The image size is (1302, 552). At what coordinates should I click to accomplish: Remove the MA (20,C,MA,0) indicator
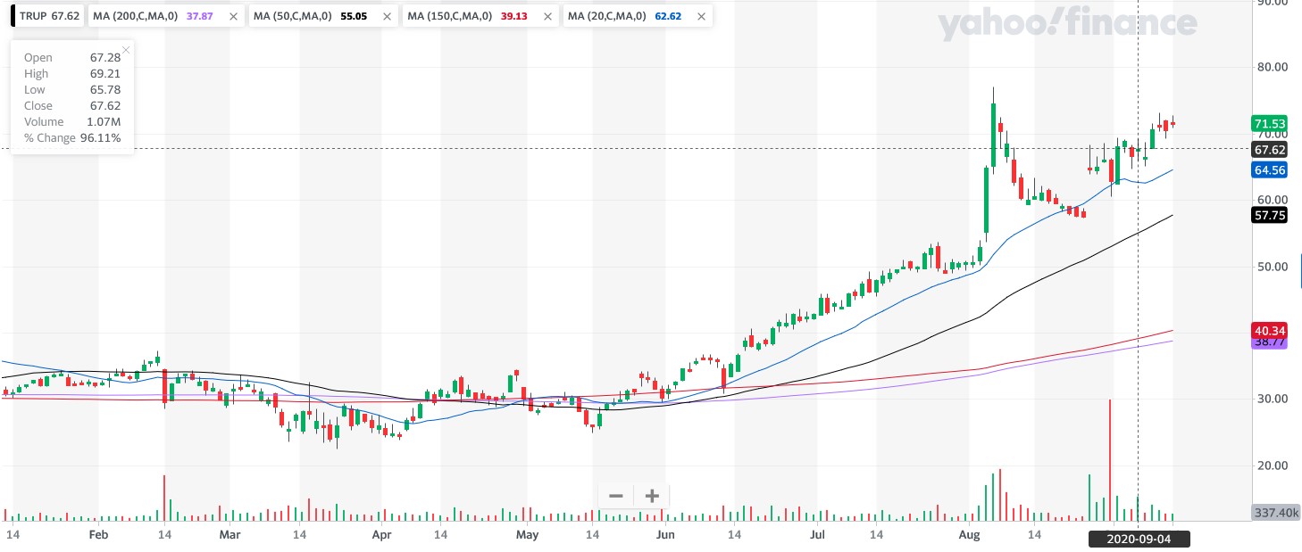click(x=701, y=16)
